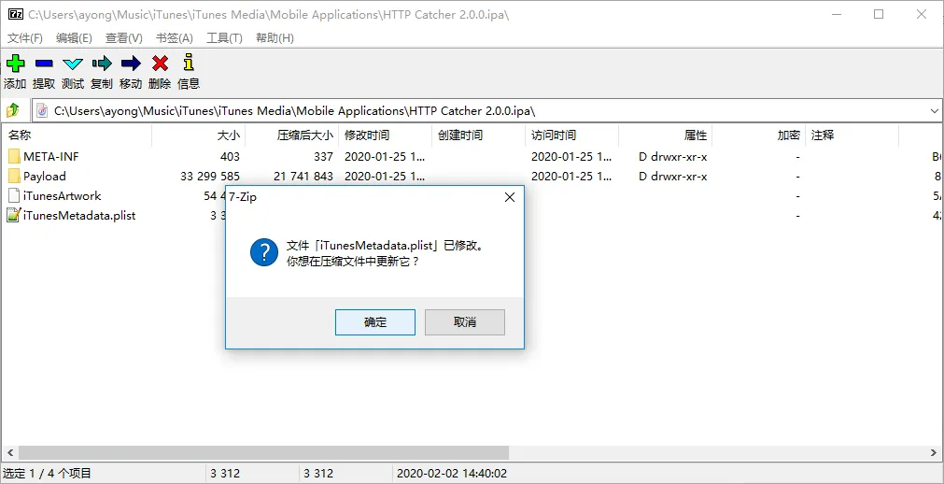Sort by the 创建时间 column header

coord(479,135)
